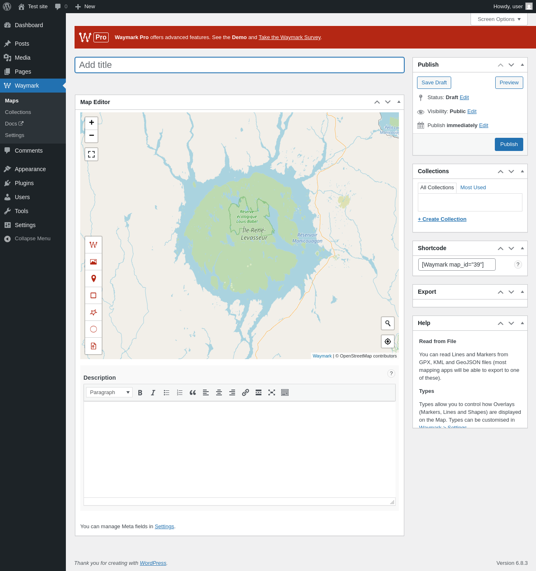Choose the draw rectangle tool

93,295
